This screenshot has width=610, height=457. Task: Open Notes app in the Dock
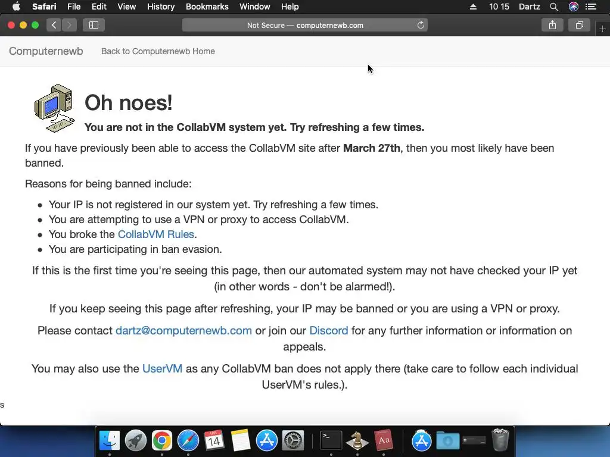click(x=241, y=441)
